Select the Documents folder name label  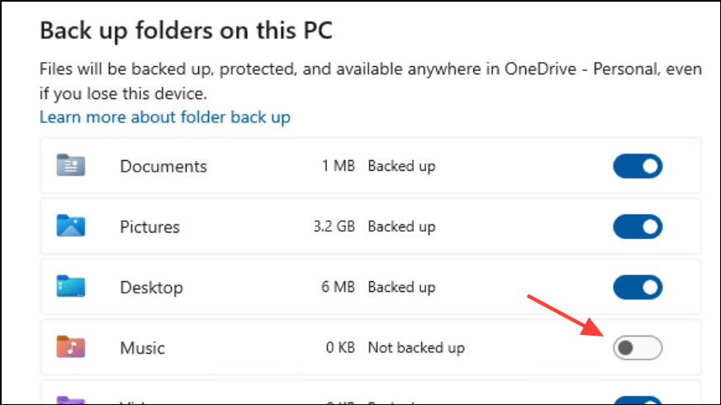pos(164,167)
